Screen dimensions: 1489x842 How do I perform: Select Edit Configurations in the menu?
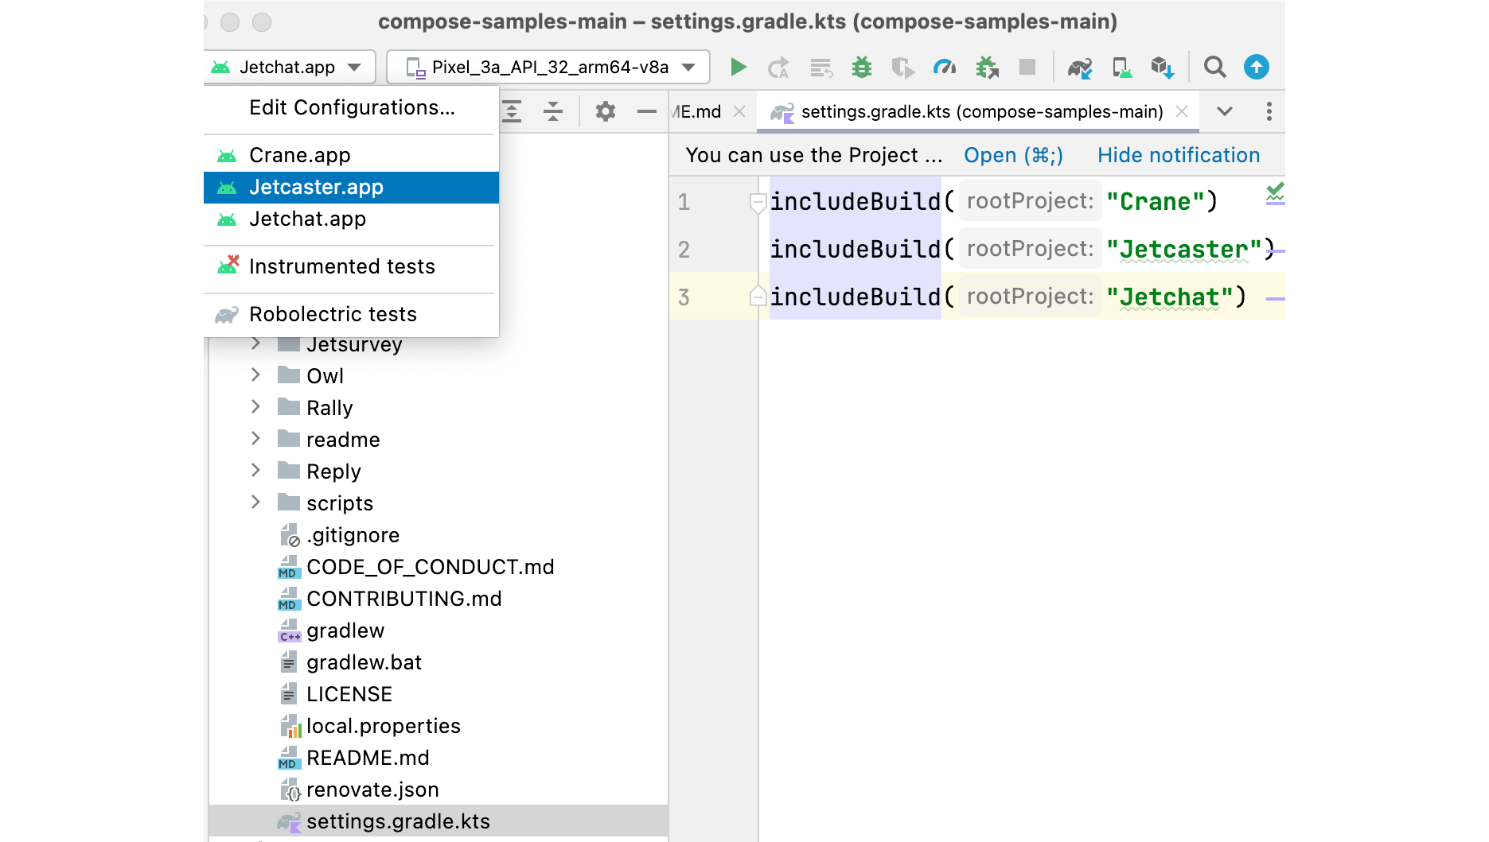coord(351,107)
